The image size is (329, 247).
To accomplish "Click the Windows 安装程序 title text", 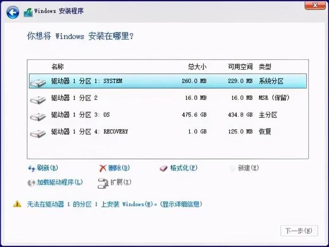I will tap(59, 11).
